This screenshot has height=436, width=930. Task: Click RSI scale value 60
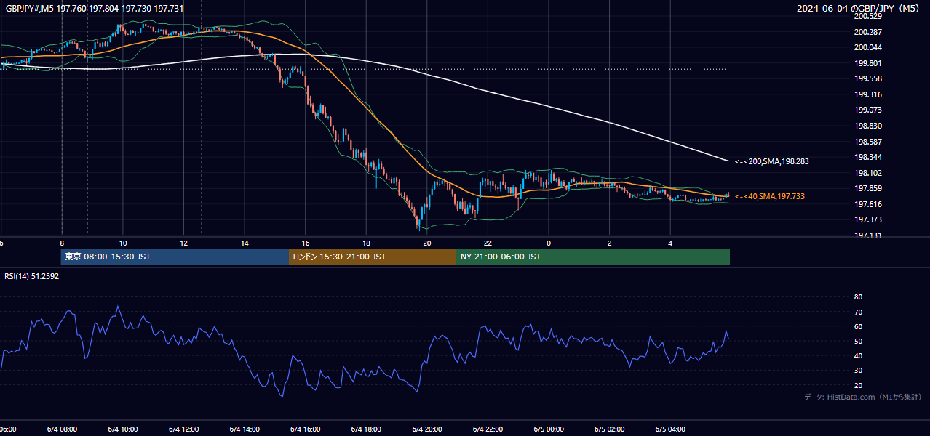(x=858, y=326)
